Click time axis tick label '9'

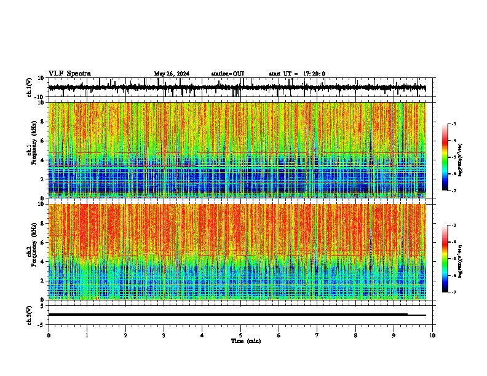[x=394, y=335]
